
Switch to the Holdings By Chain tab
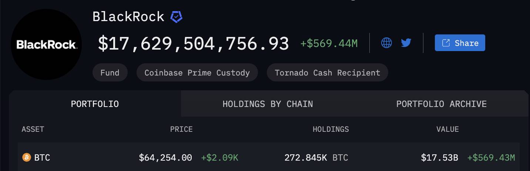point(268,104)
